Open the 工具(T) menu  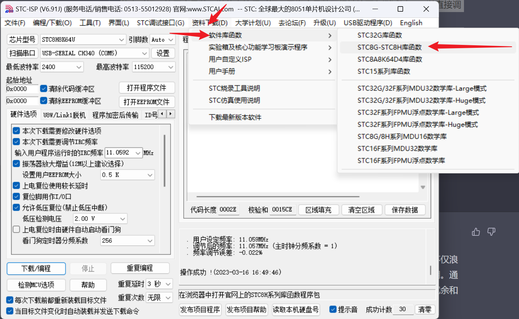pyautogui.click(x=90, y=23)
